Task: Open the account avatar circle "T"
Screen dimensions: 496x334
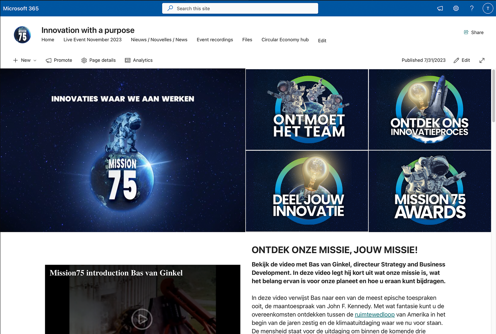Action: coord(488,9)
